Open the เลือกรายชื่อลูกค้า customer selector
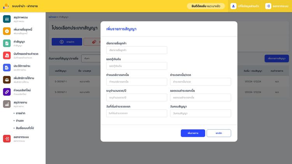The height and width of the screenshot is (164, 292). point(136,50)
